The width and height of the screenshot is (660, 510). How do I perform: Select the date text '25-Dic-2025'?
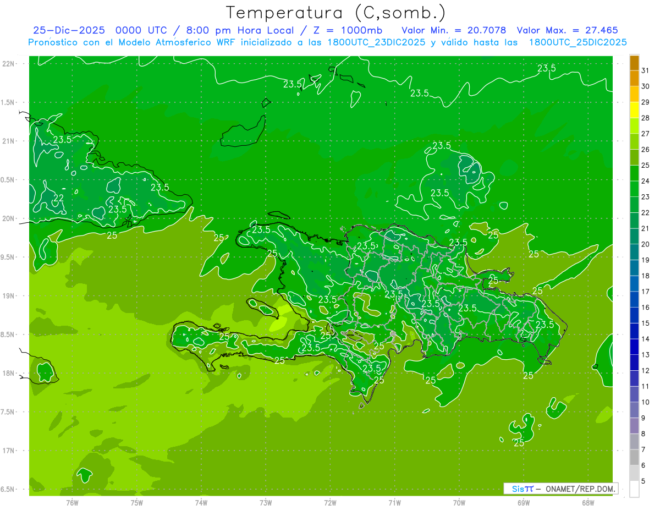pos(68,30)
